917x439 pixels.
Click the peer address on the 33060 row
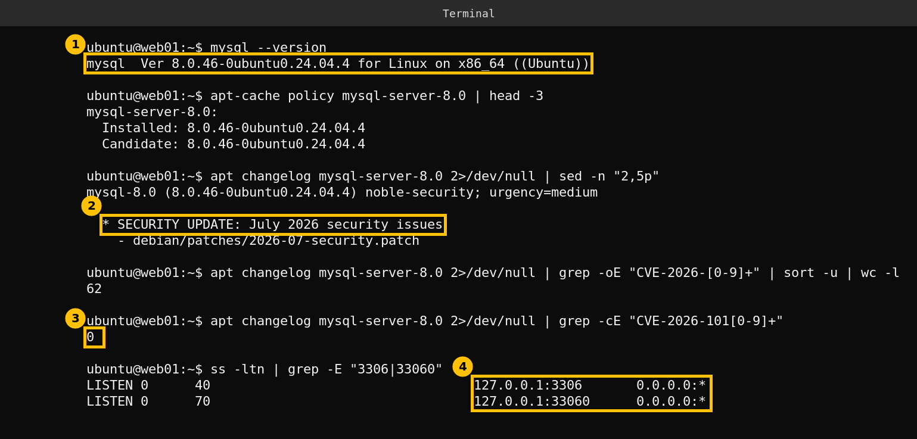coord(671,401)
